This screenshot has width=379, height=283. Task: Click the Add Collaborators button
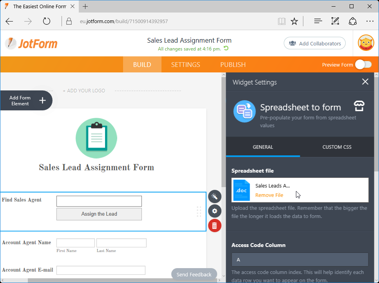(x=314, y=43)
